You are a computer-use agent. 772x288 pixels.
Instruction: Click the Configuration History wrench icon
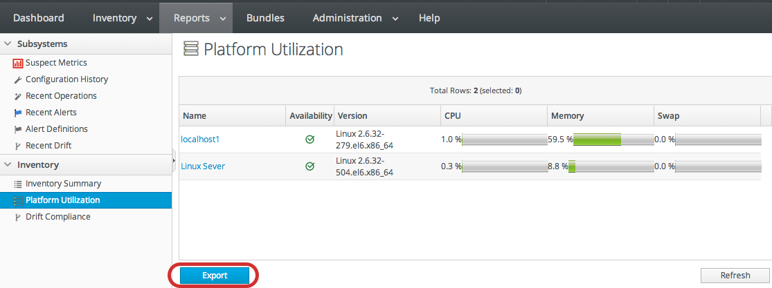coord(18,79)
